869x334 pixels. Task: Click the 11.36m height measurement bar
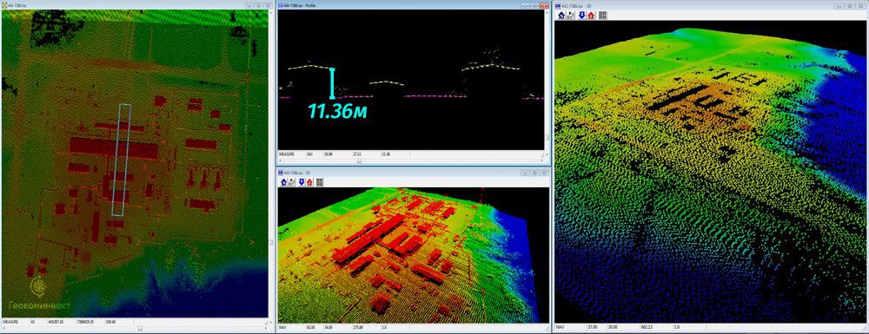pyautogui.click(x=332, y=83)
